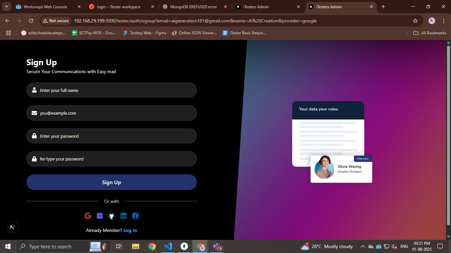451x253 pixels.
Task: Bookmark this page with star icon
Action: coord(415,21)
